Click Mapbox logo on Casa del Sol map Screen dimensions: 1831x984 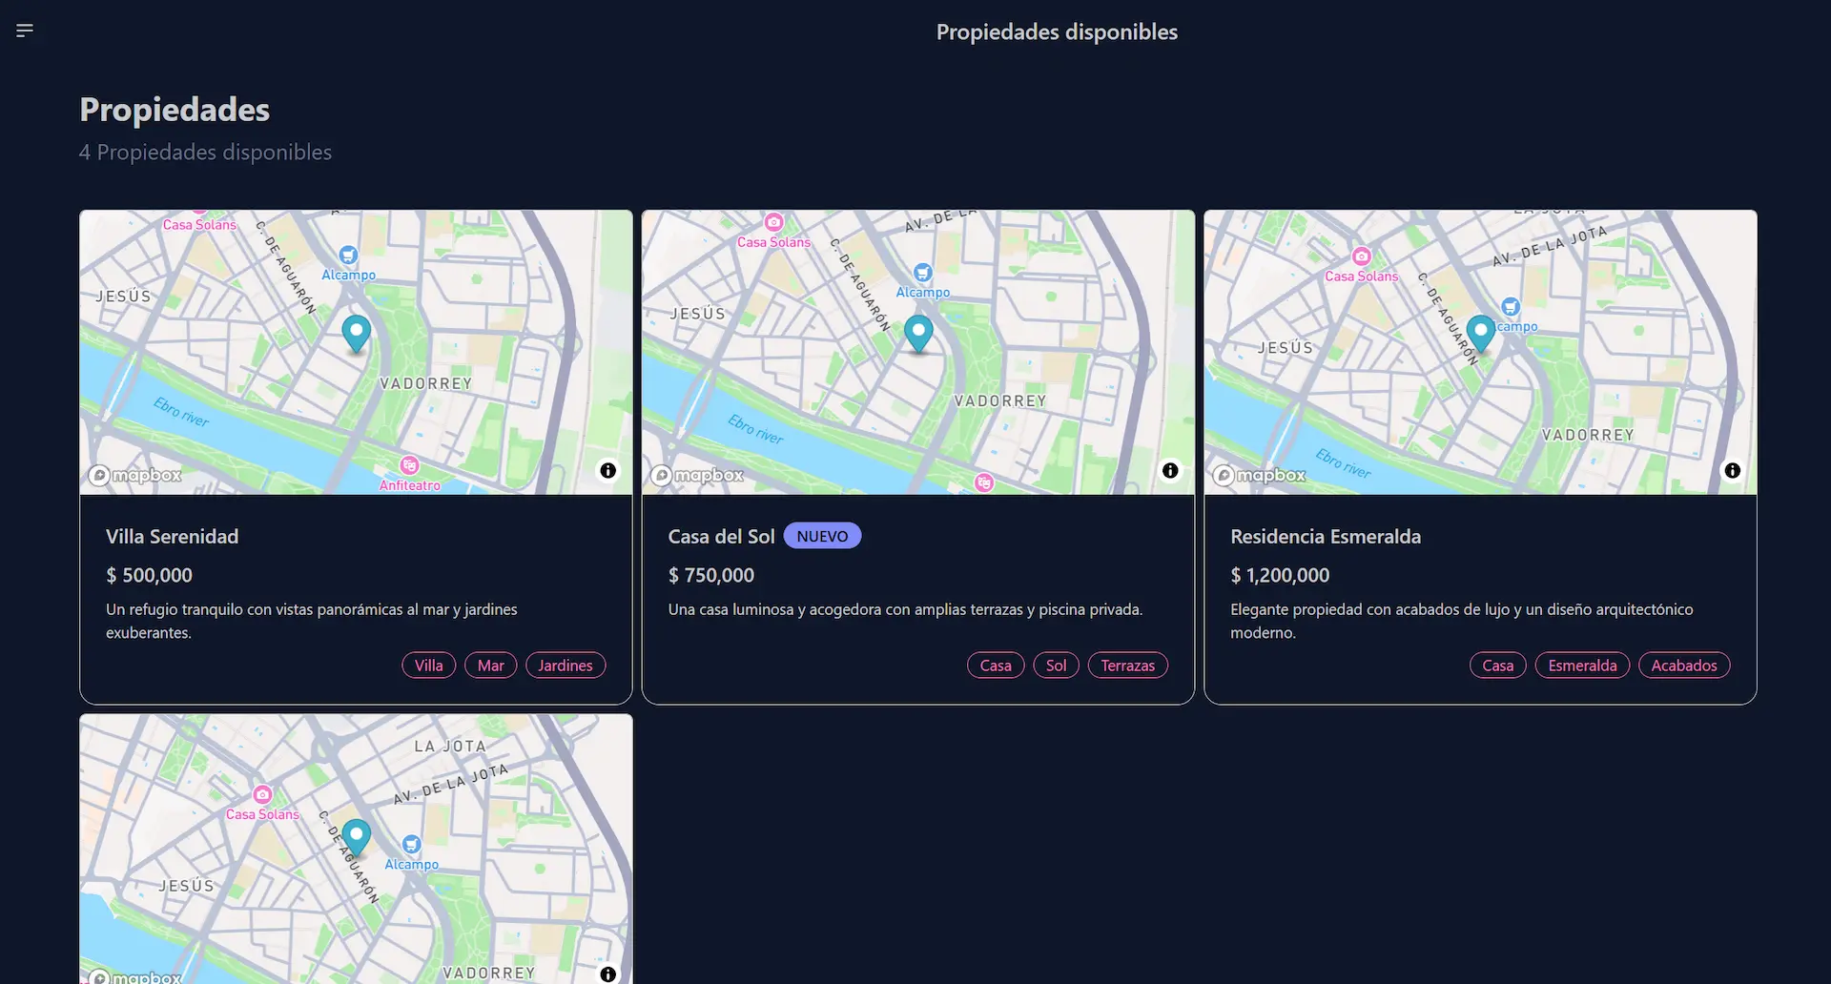pyautogui.click(x=697, y=475)
